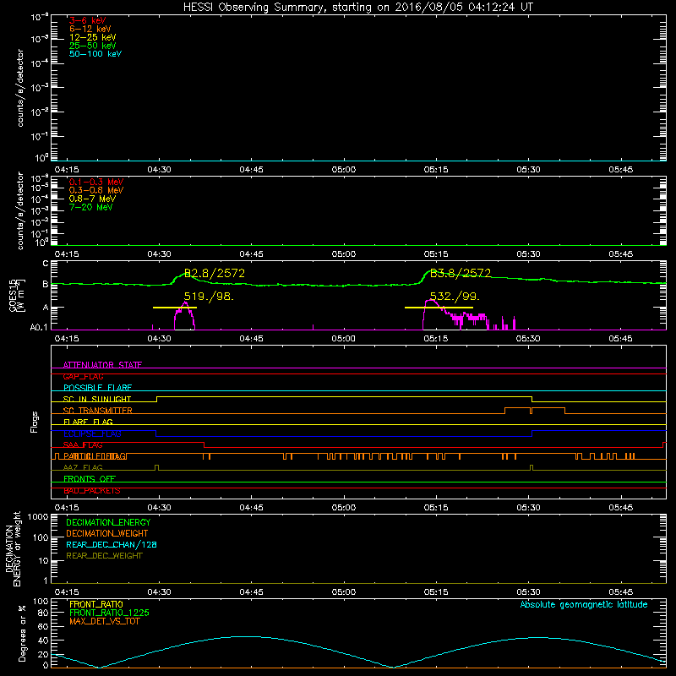Click the B3.8/2572 flare annotation

click(461, 273)
